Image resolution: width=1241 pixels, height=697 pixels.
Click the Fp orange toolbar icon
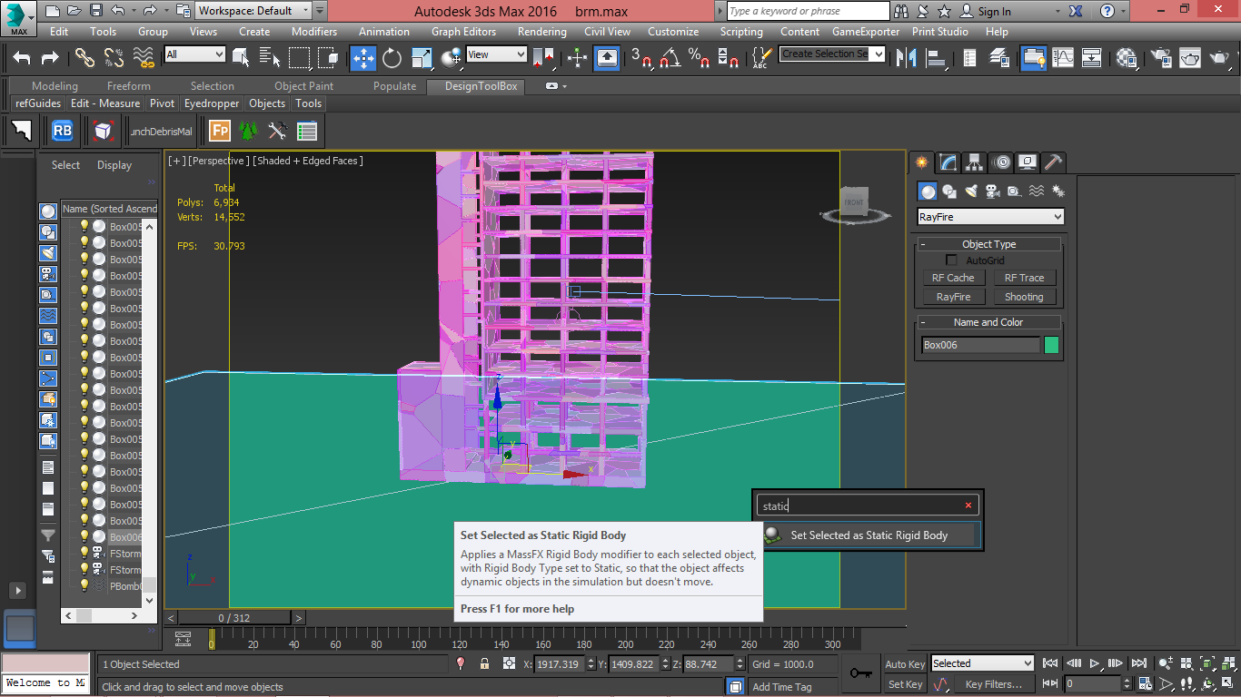pyautogui.click(x=220, y=131)
